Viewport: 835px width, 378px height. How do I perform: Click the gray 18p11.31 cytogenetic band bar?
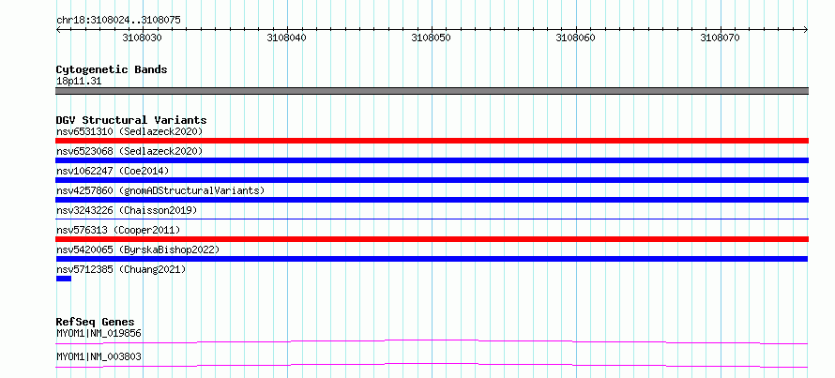[x=432, y=91]
